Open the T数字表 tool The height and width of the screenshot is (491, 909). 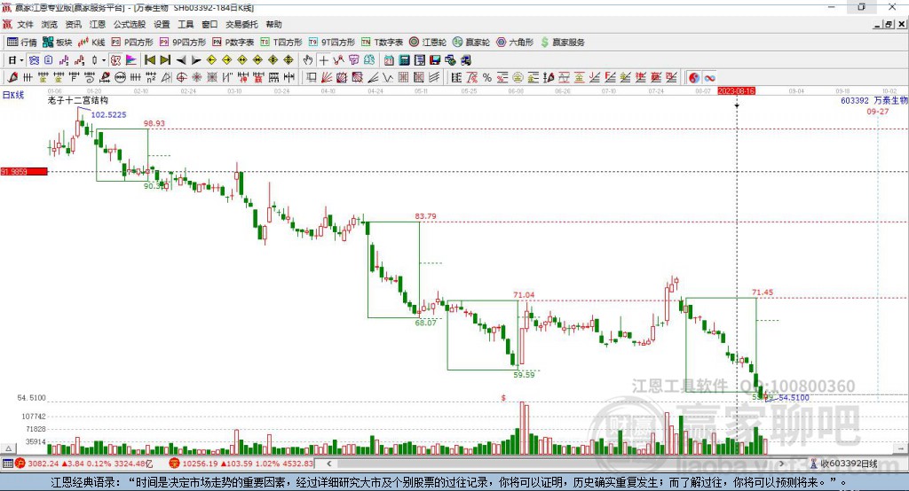[382, 43]
